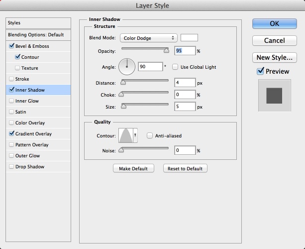The height and width of the screenshot is (249, 305).
Task: Click the Noise slider handle
Action: pos(121,150)
